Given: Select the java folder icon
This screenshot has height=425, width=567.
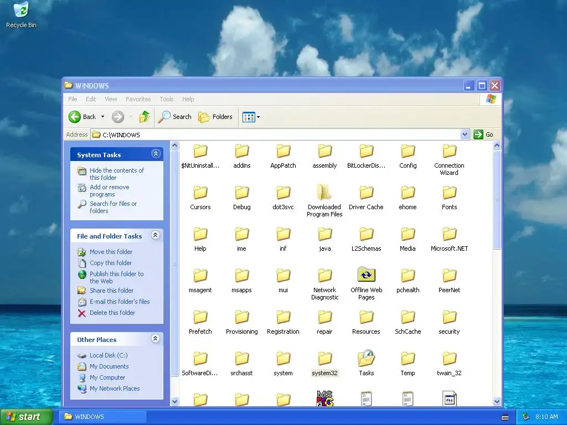Looking at the screenshot, I should [324, 234].
